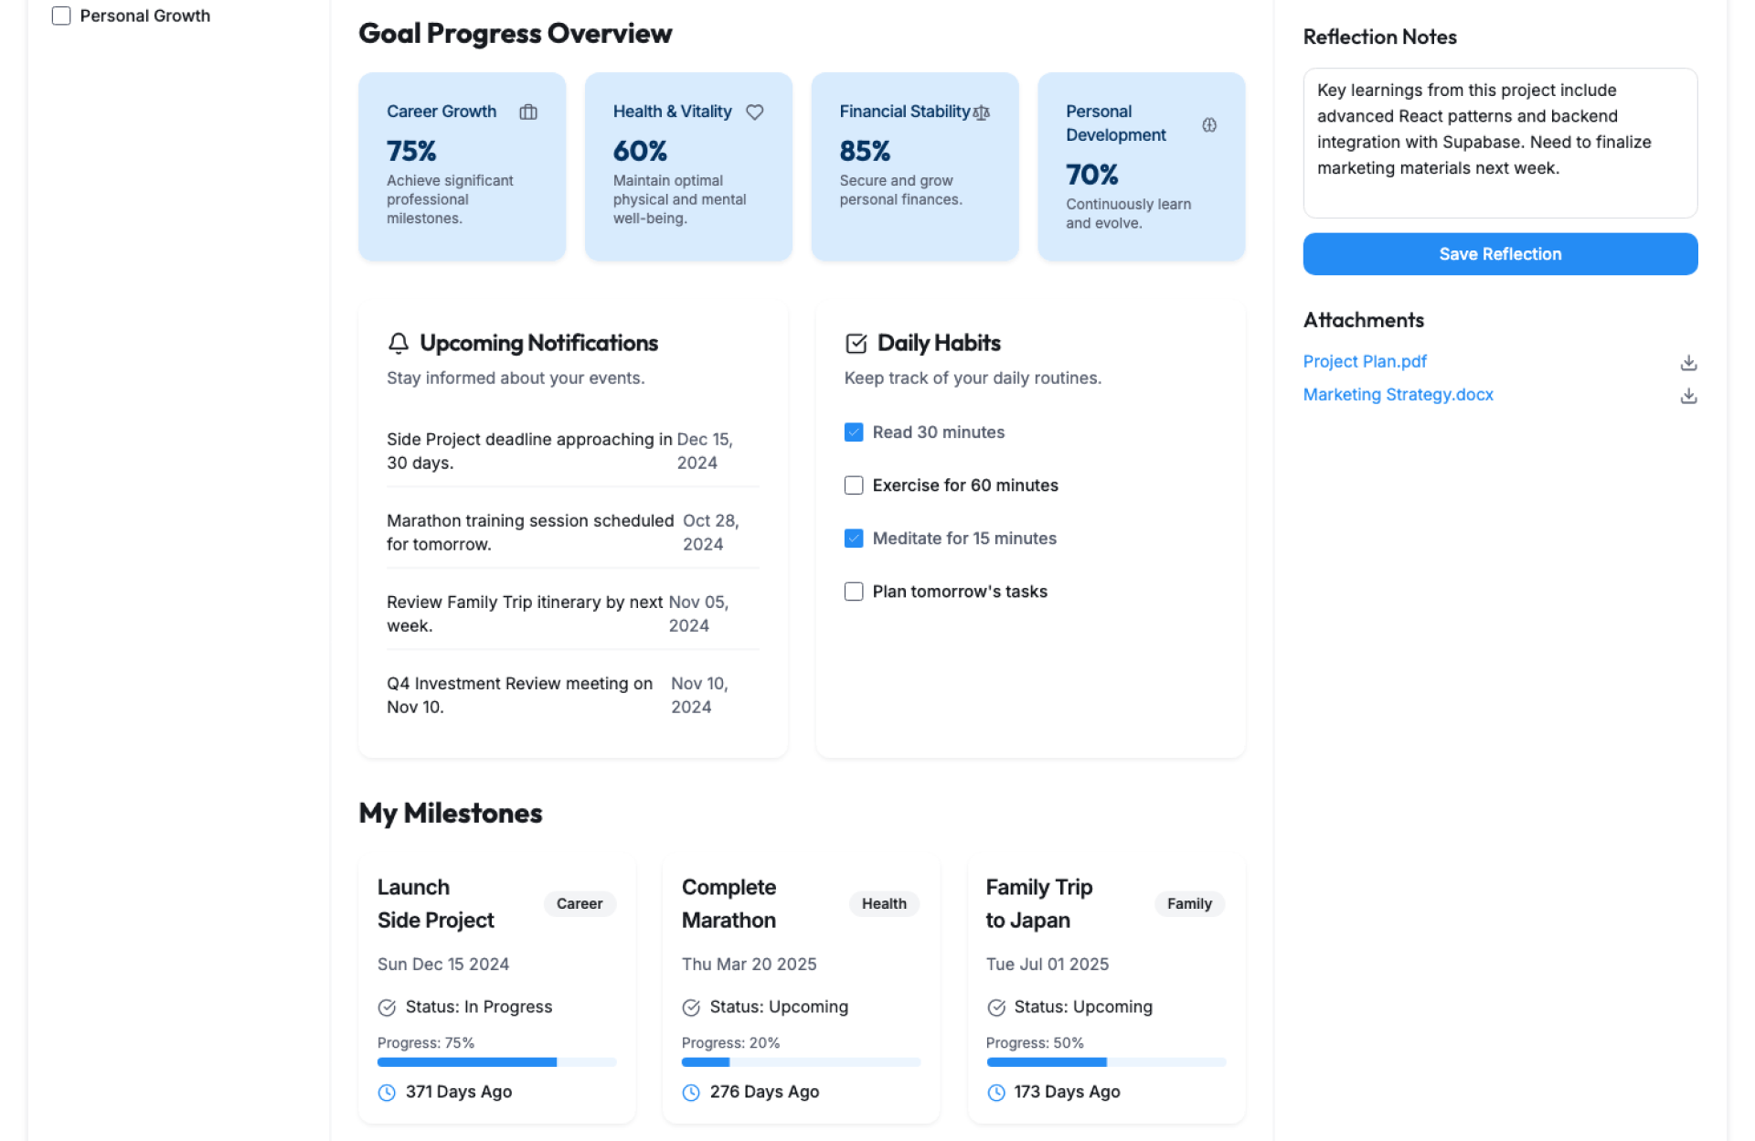Image resolution: width=1755 pixels, height=1141 pixels.
Task: Click the scales icon on Financial Stability card
Action: pos(983,112)
